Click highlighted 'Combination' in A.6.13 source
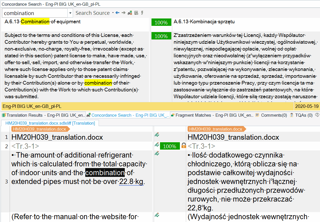 pos(35,22)
